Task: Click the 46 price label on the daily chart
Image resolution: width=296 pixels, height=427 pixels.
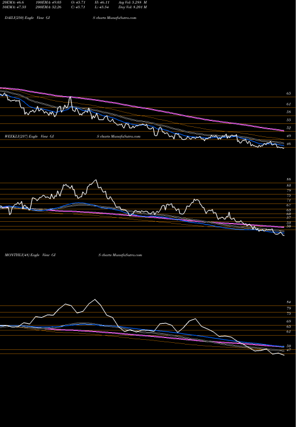Action: (x=288, y=144)
